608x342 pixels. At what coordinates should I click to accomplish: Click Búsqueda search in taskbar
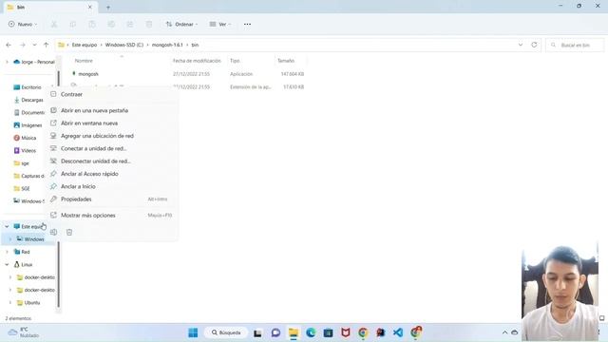coord(226,332)
